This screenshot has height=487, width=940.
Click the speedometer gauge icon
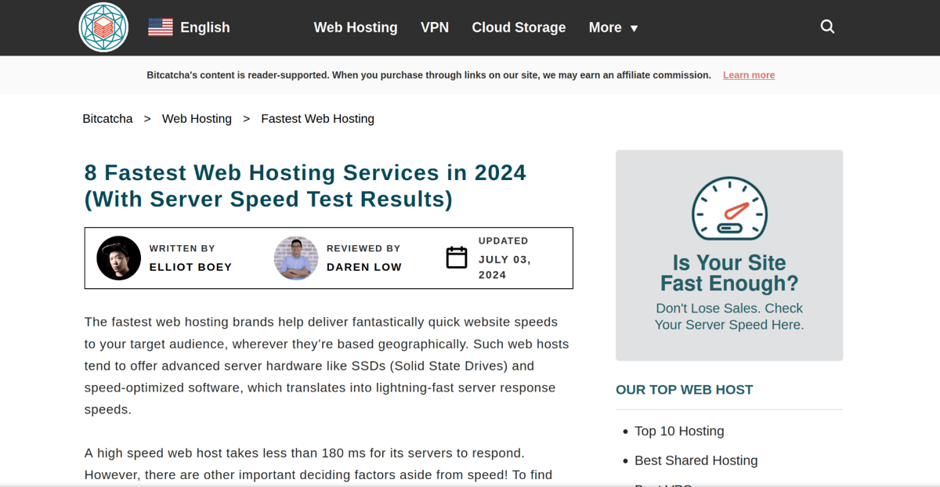729,208
